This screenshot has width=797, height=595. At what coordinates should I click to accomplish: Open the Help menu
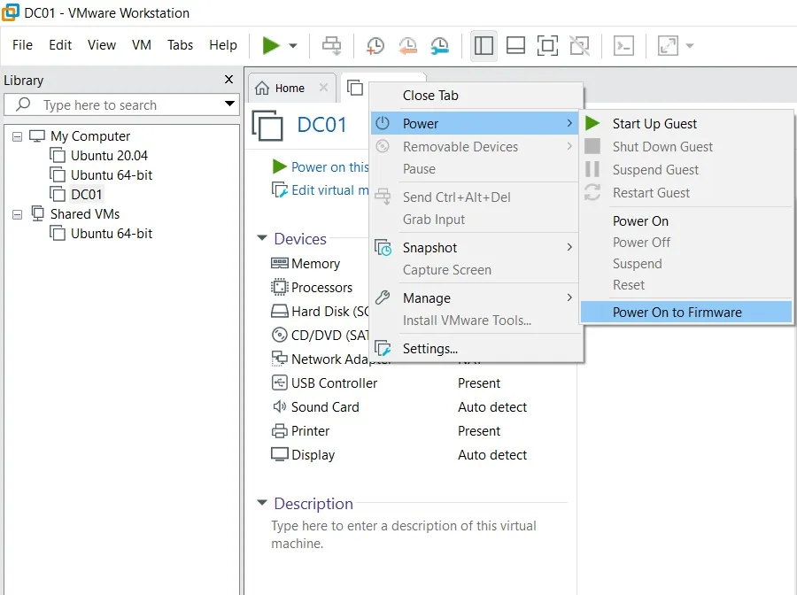[222, 45]
